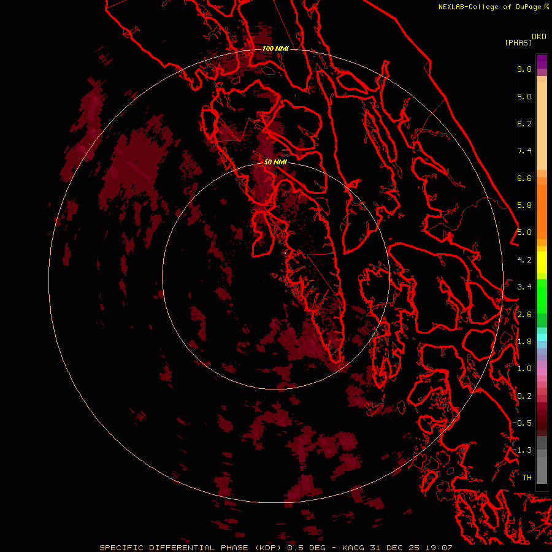The height and width of the screenshot is (552, 552).
Task: Click the 3.4 scale value
Action: coord(524,287)
